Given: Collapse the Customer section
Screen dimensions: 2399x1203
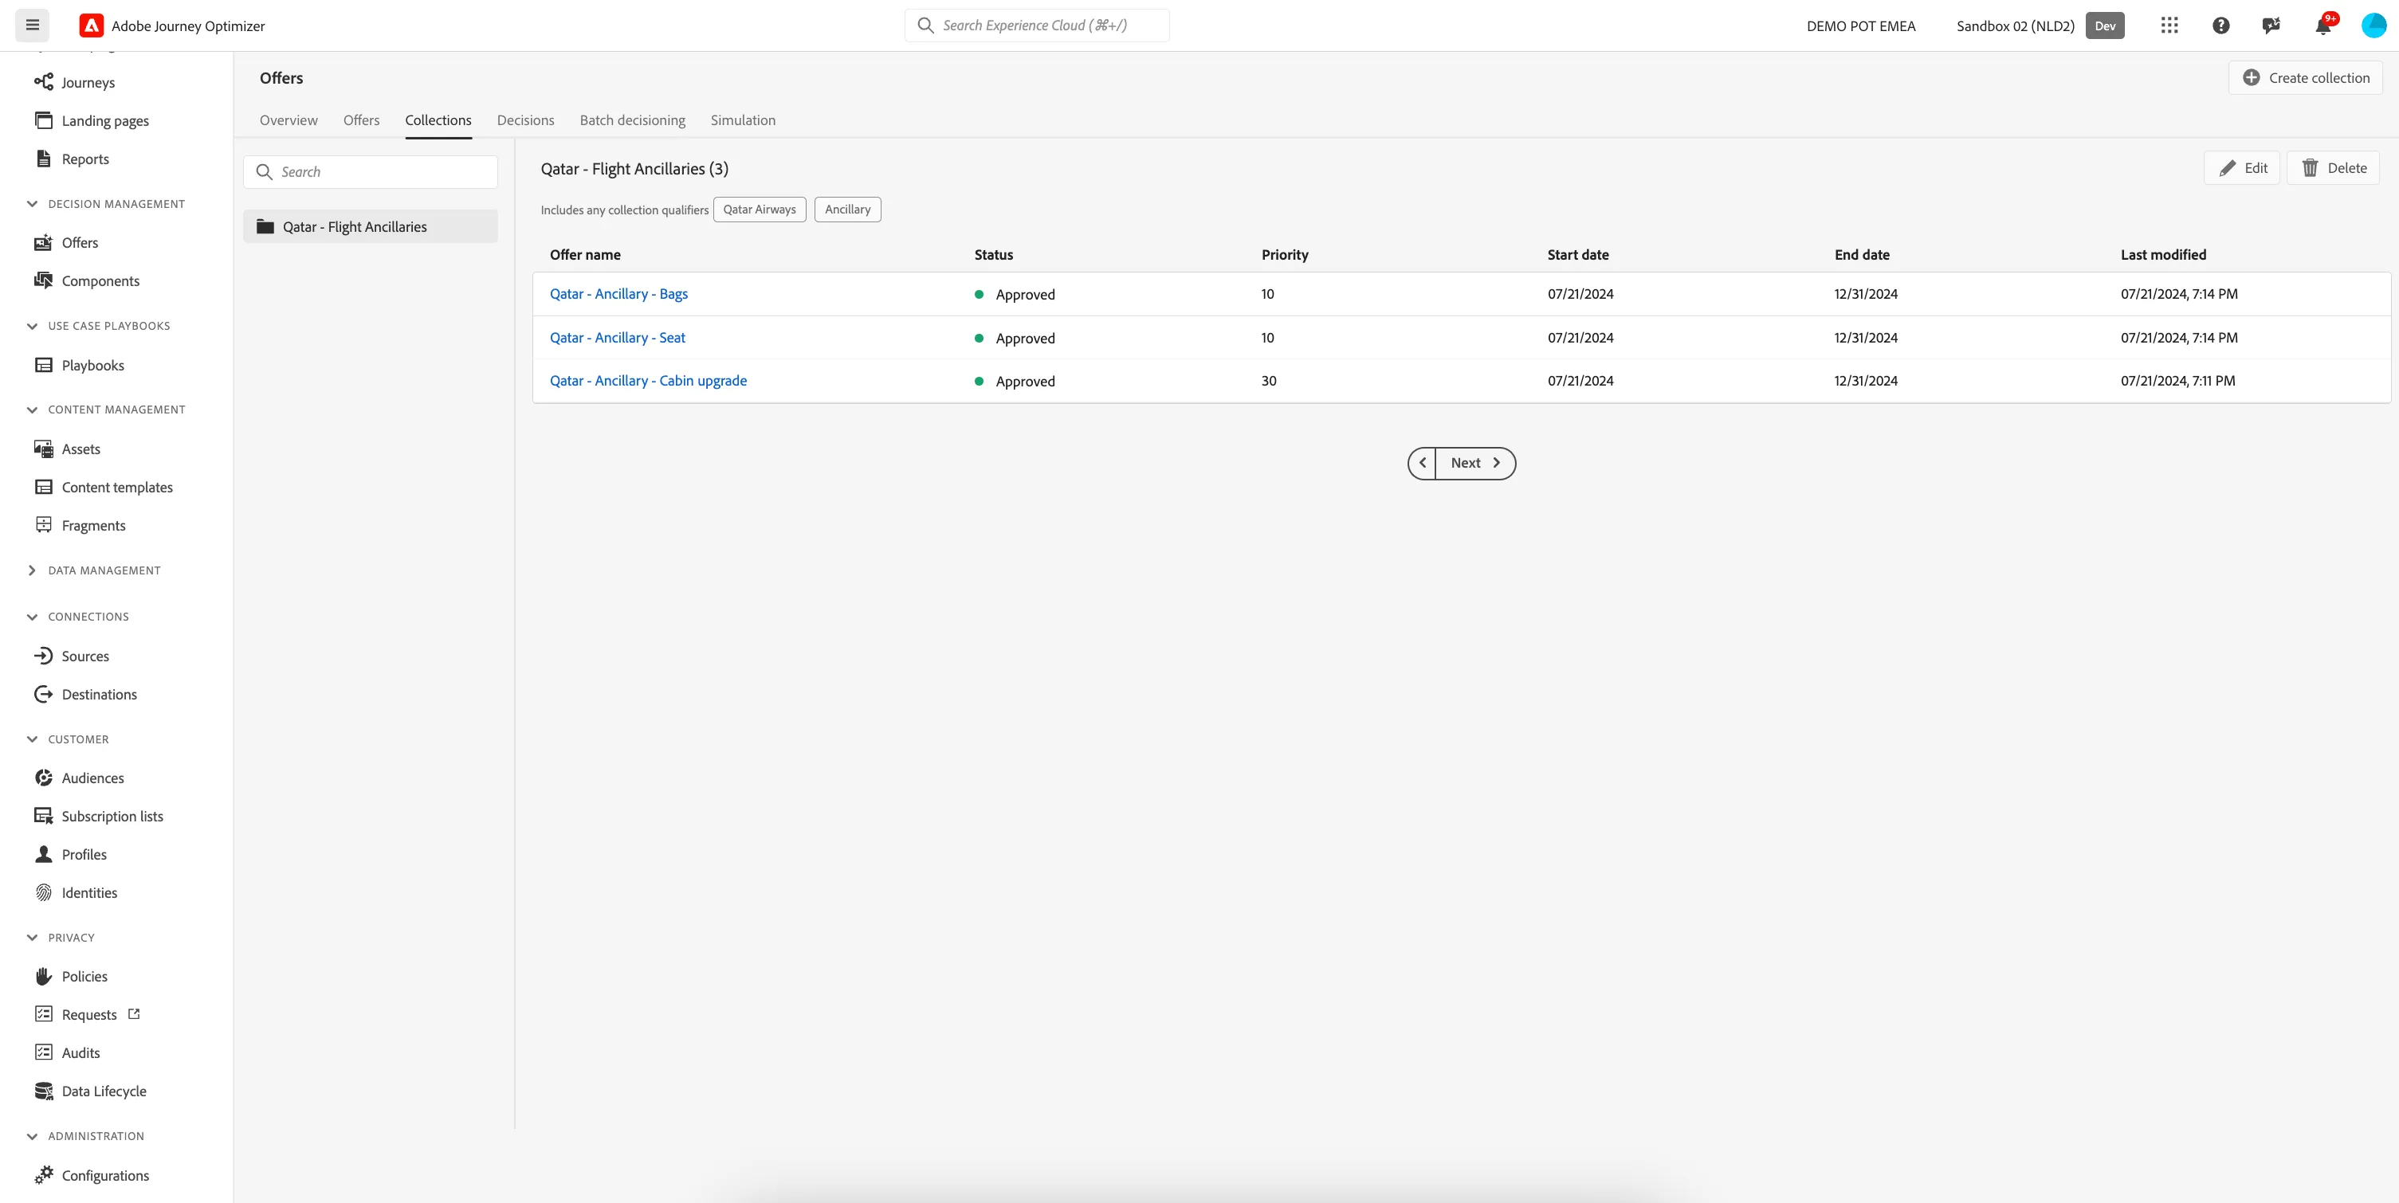Looking at the screenshot, I should pos(32,739).
